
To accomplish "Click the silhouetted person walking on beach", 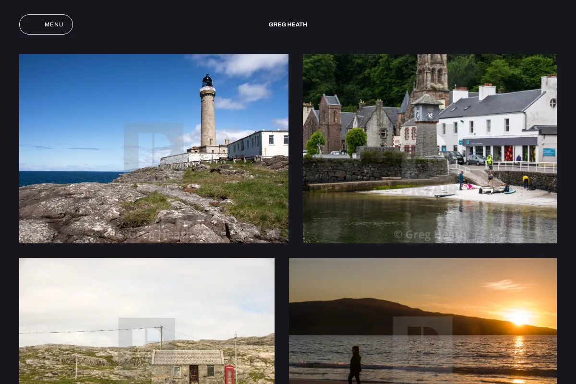I will point(355,365).
